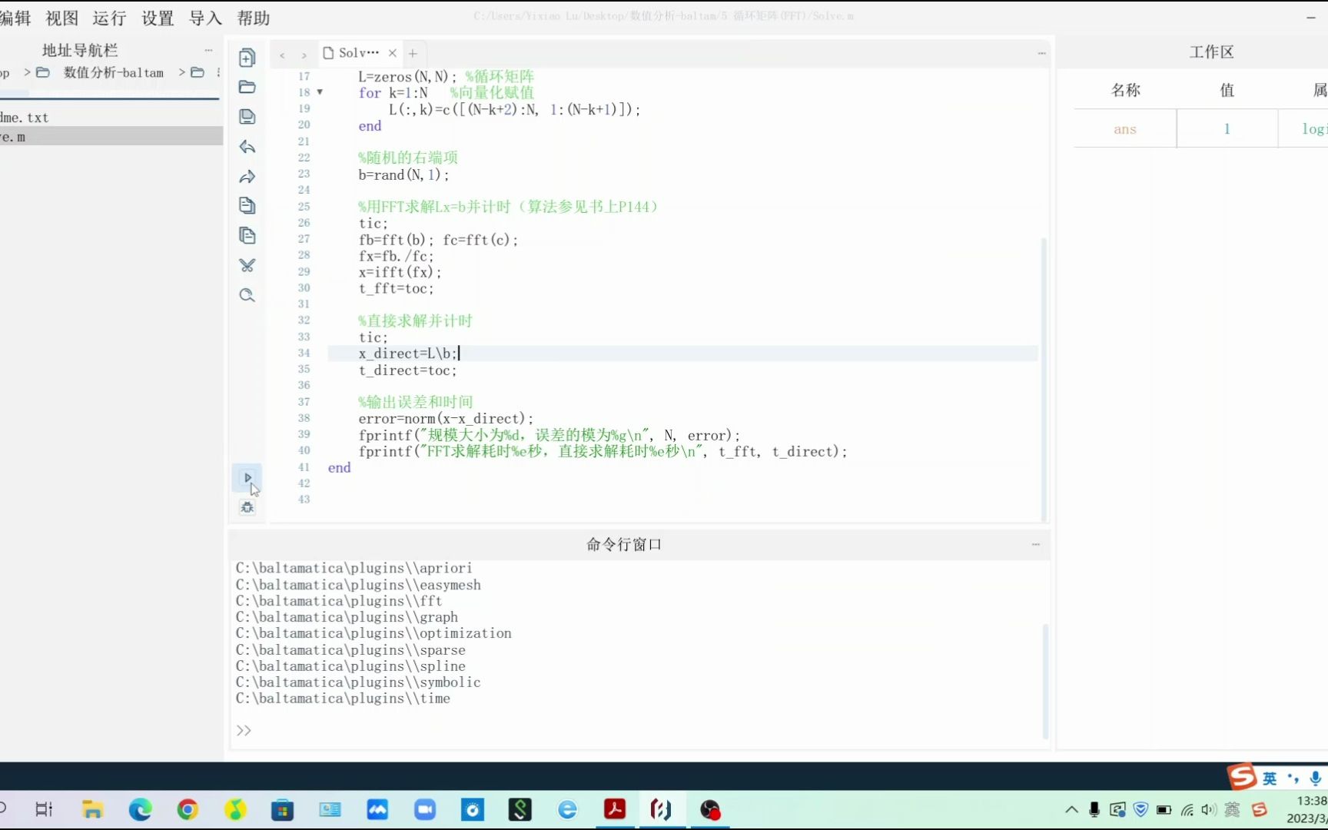Place the cursor on line 34 x_direct=L\b;
Image resolution: width=1328 pixels, height=830 pixels.
(x=409, y=354)
